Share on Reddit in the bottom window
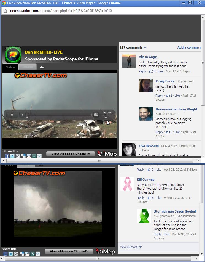 [27, 254]
